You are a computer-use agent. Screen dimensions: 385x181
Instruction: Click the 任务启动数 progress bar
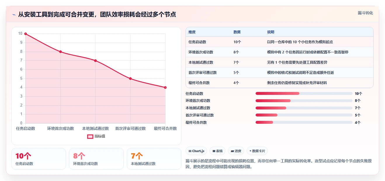(x=304, y=93)
